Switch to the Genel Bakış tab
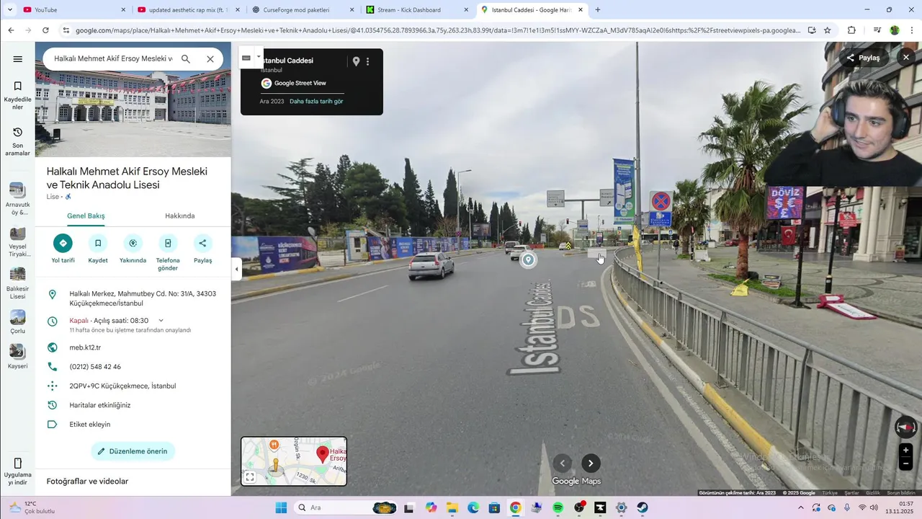 coord(86,216)
